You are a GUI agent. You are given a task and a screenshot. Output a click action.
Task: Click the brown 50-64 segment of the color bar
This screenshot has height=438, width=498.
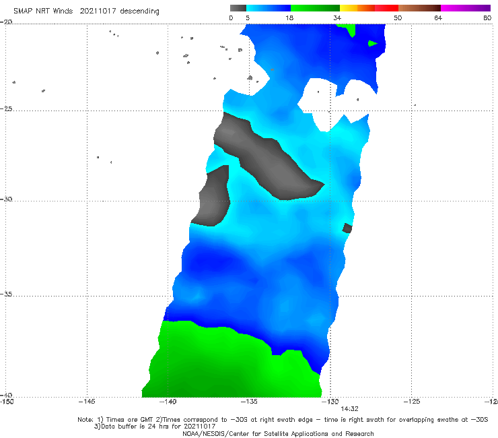tap(419, 8)
